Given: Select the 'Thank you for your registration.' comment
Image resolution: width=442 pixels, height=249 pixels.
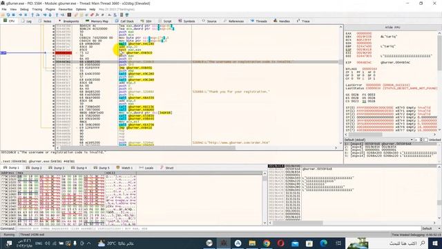Looking at the screenshot, I should 231,92.
